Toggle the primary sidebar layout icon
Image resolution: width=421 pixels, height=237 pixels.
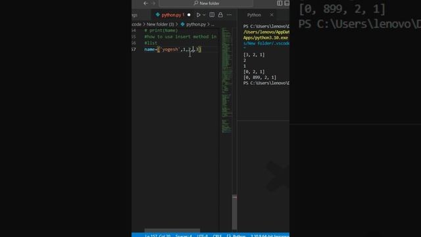[x=280, y=3]
